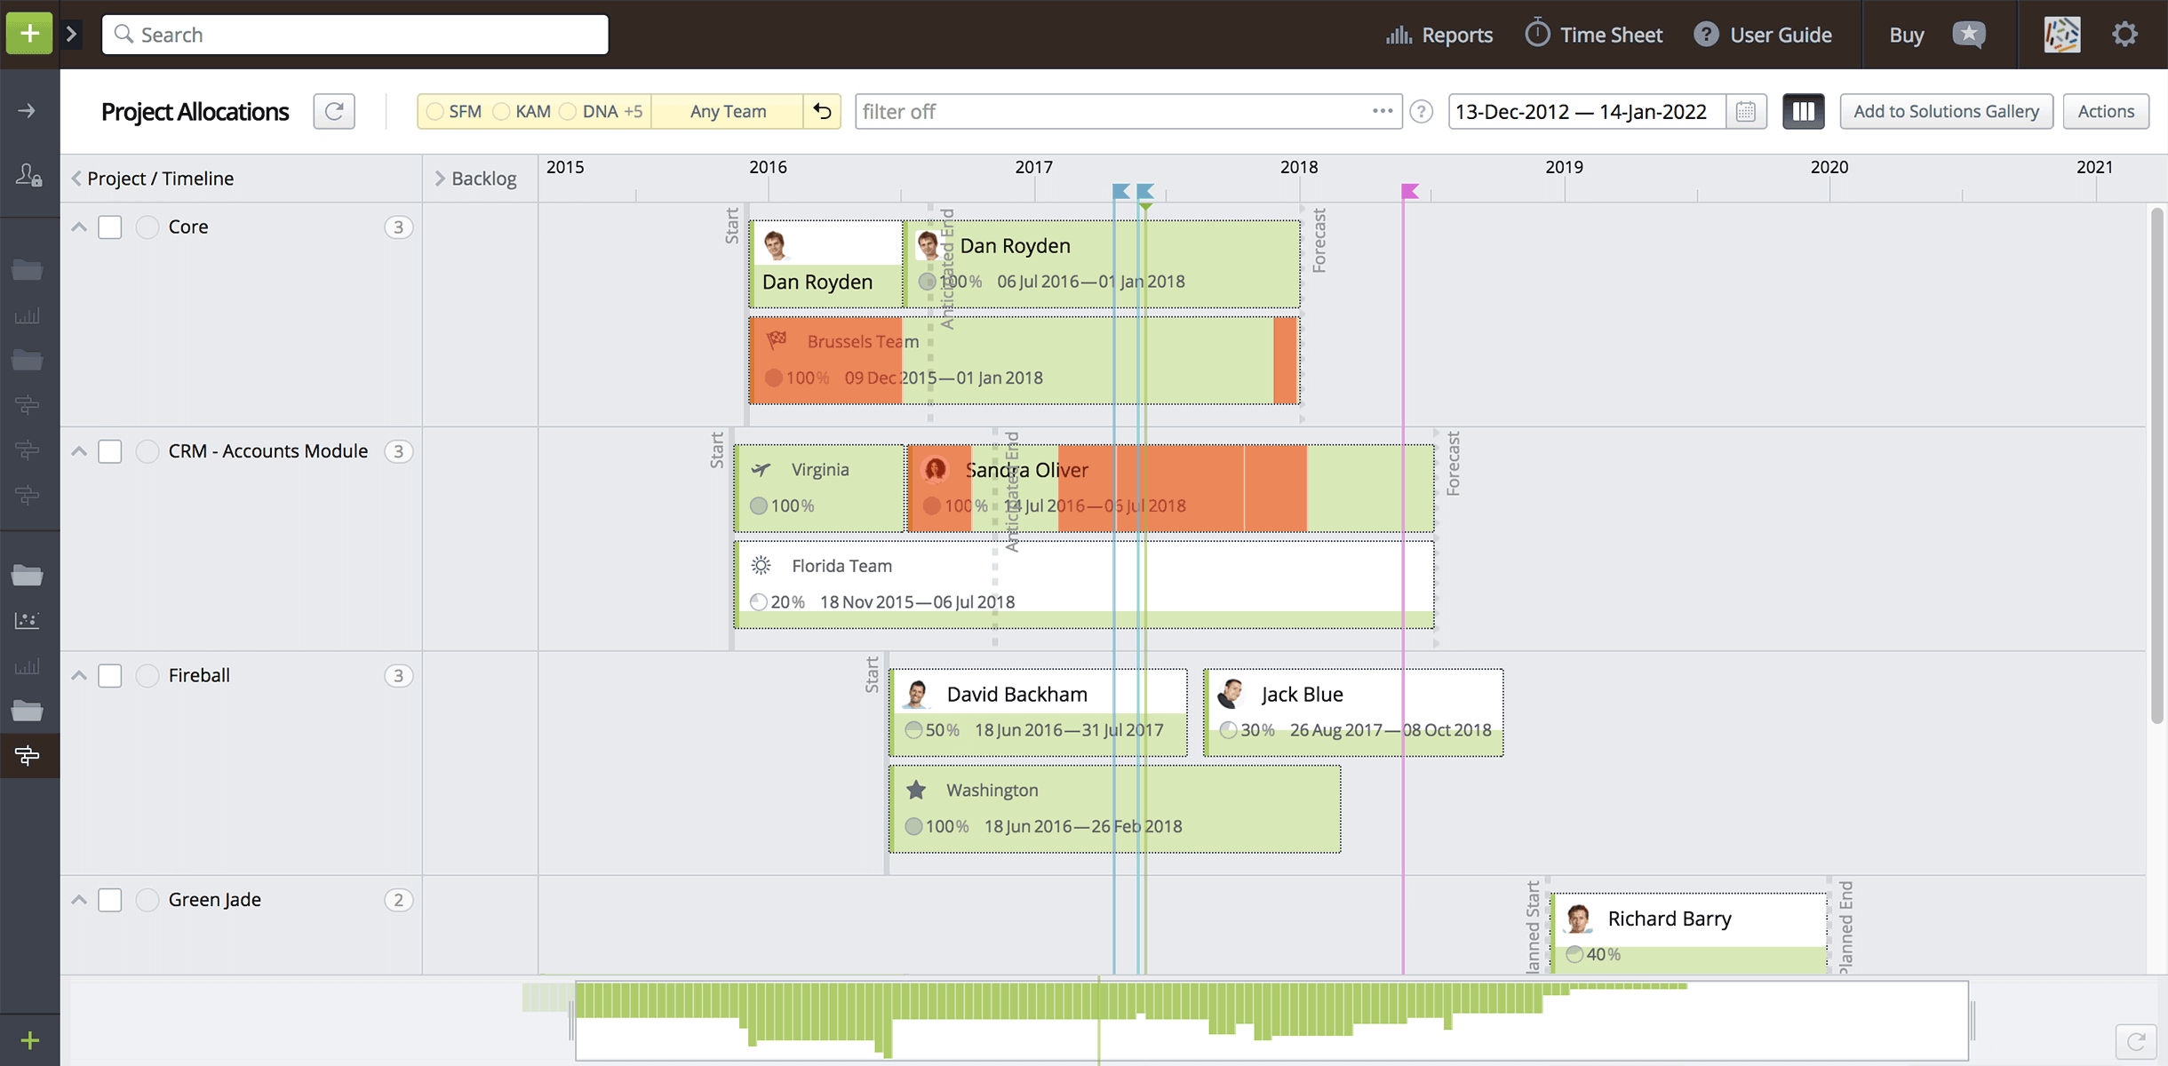Click Add to Solutions Gallery button
Viewport: 2168px width, 1066px height.
(x=1946, y=111)
